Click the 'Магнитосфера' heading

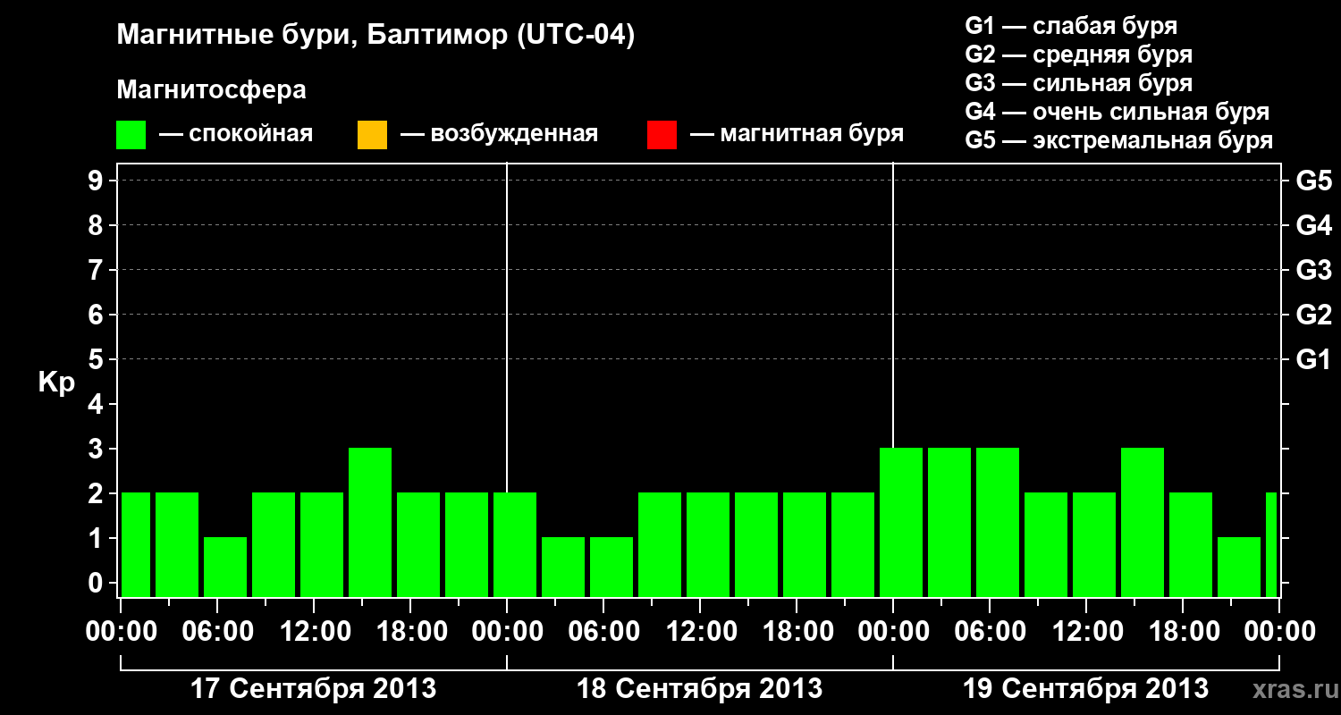[211, 90]
